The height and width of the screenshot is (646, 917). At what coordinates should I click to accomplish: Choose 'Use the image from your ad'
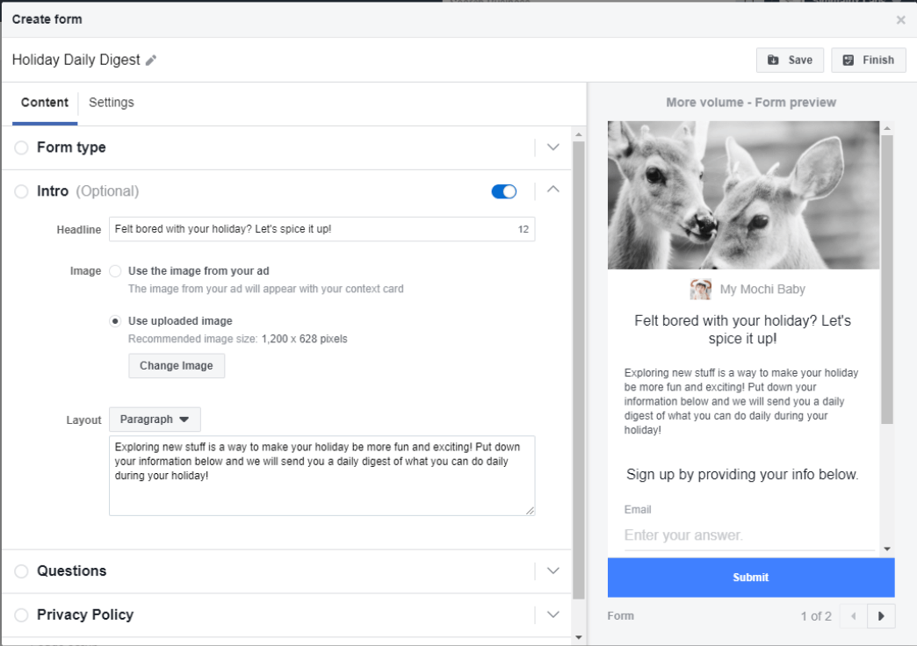point(115,270)
